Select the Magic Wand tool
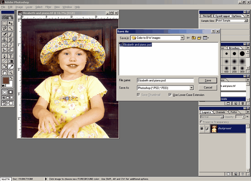Image resolution: width=251 pixels, height=181 pixels. tap(11, 29)
